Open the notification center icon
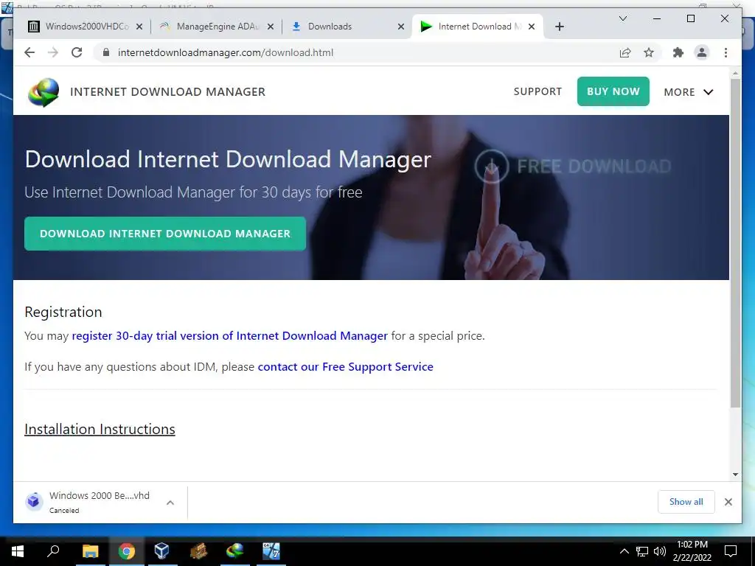The image size is (755, 566). click(x=731, y=551)
